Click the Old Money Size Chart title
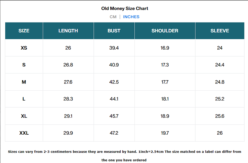 pos(125,9)
